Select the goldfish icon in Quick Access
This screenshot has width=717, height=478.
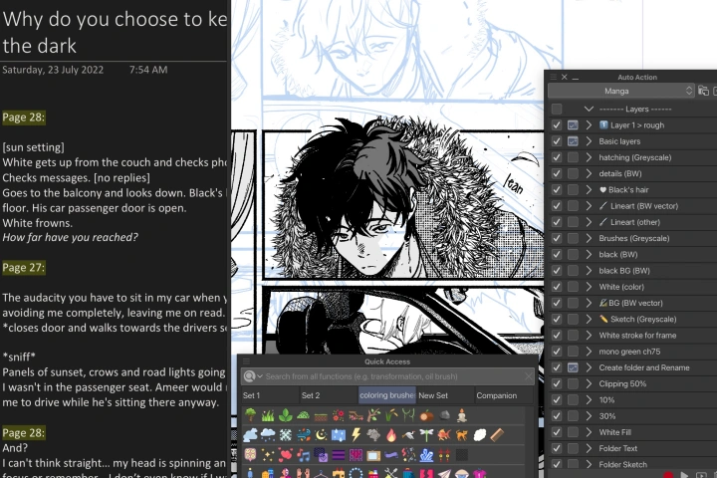(444, 434)
